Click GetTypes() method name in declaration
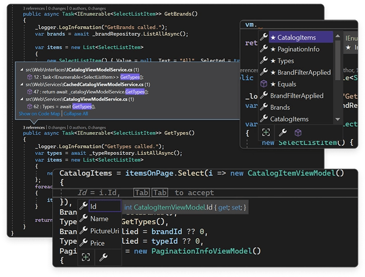365x277 pixels. click(179, 133)
